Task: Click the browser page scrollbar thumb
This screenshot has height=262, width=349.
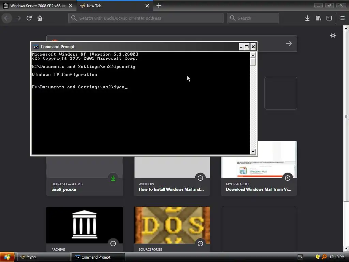Action: coord(346,116)
